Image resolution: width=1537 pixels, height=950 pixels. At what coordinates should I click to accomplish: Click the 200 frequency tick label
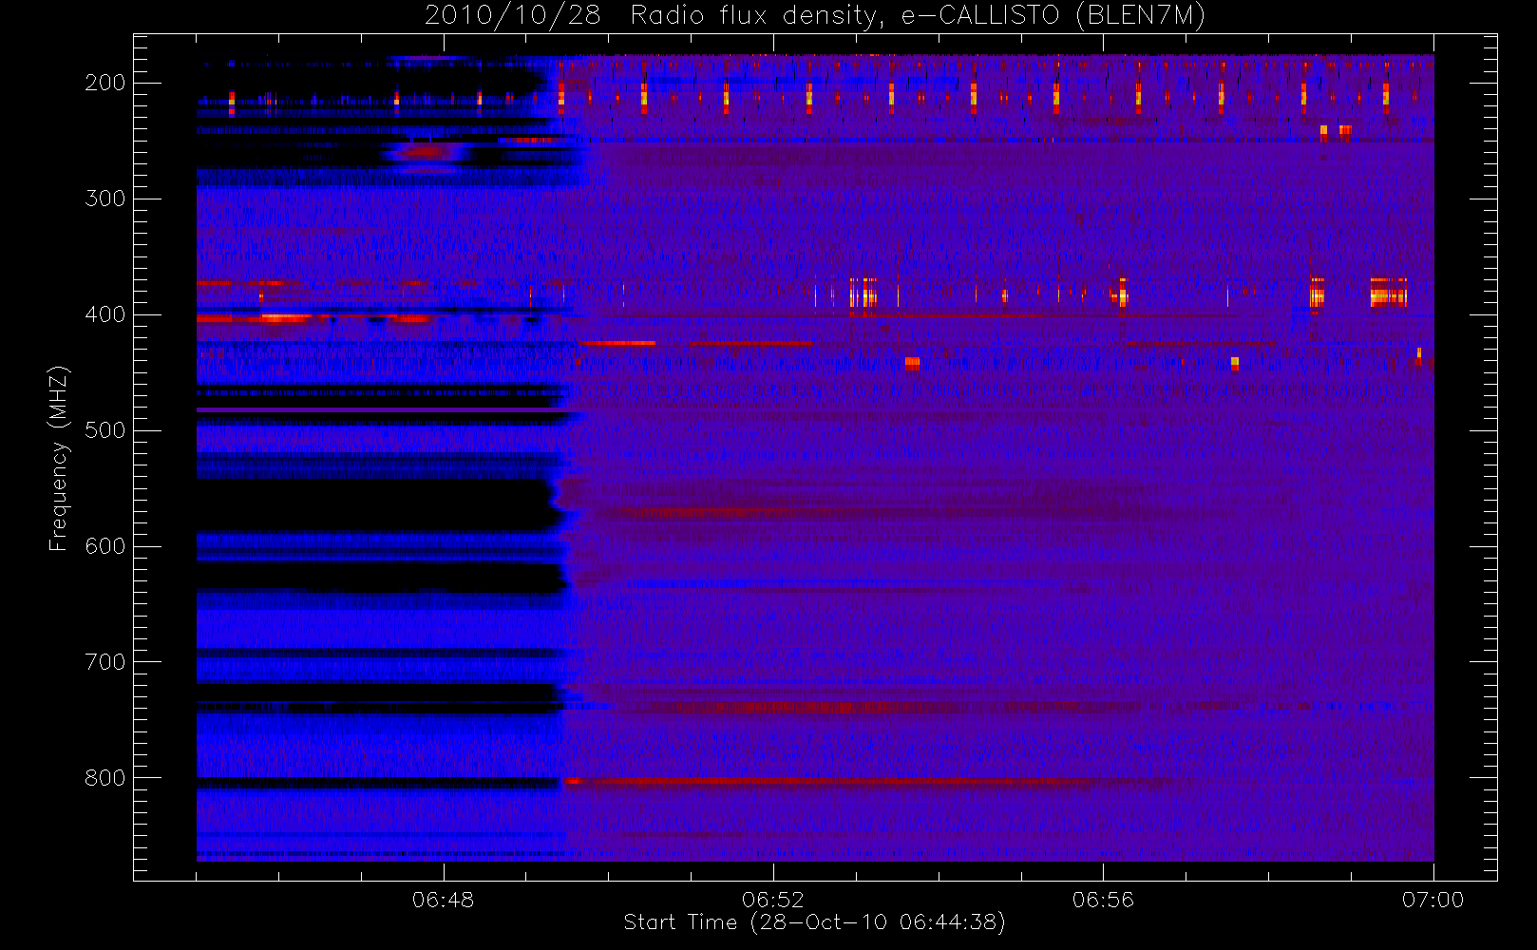[105, 83]
